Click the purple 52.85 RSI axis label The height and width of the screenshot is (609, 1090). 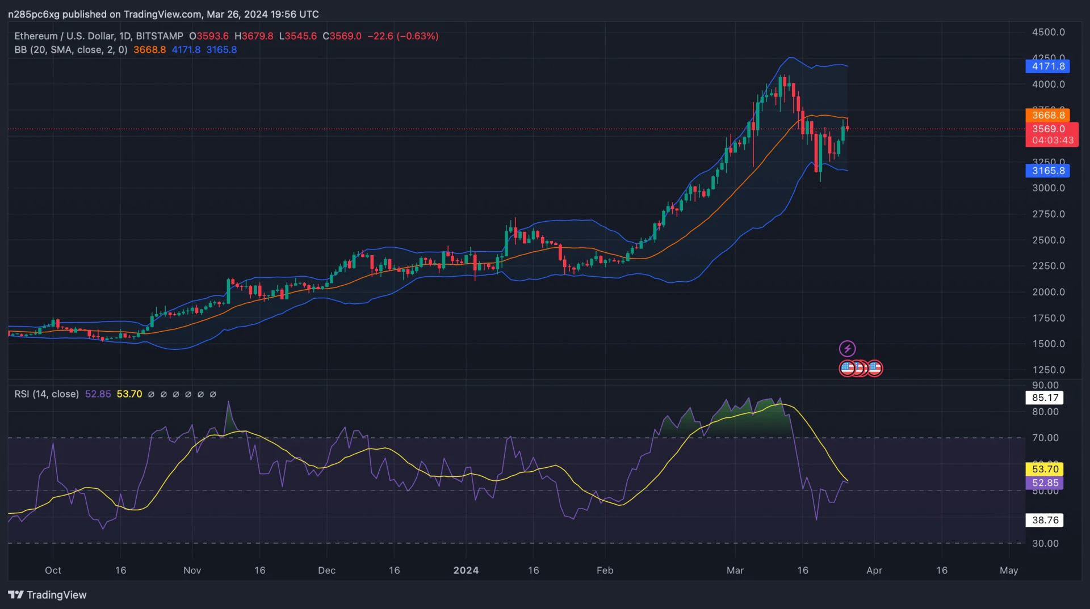(x=1045, y=483)
